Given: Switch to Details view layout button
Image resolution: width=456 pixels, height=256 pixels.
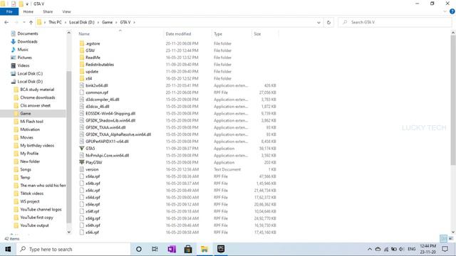Looking at the screenshot, I should coord(443,239).
